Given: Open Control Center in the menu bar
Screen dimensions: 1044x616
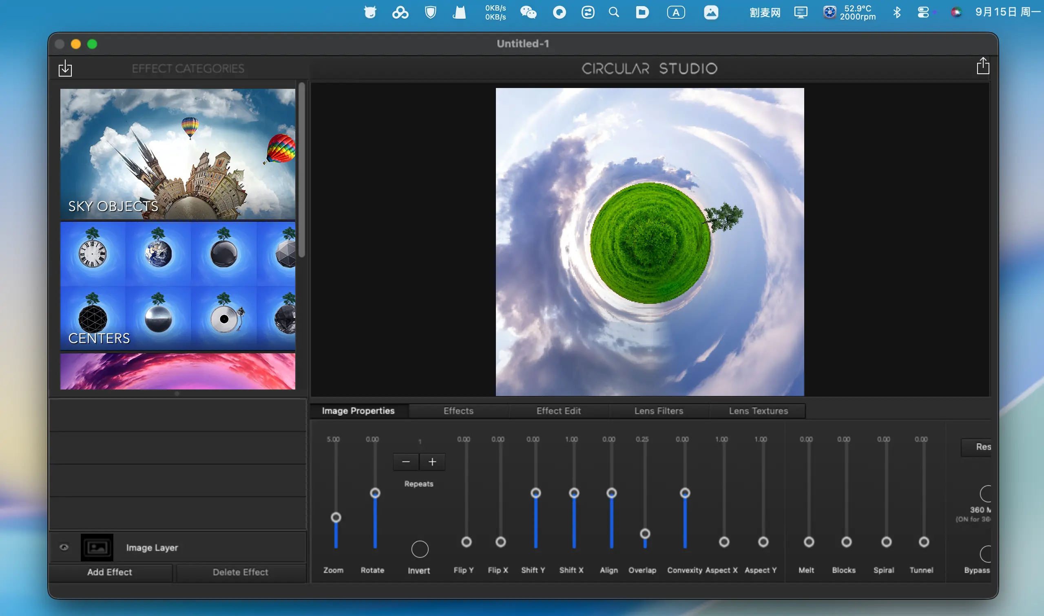Looking at the screenshot, I should tap(923, 13).
